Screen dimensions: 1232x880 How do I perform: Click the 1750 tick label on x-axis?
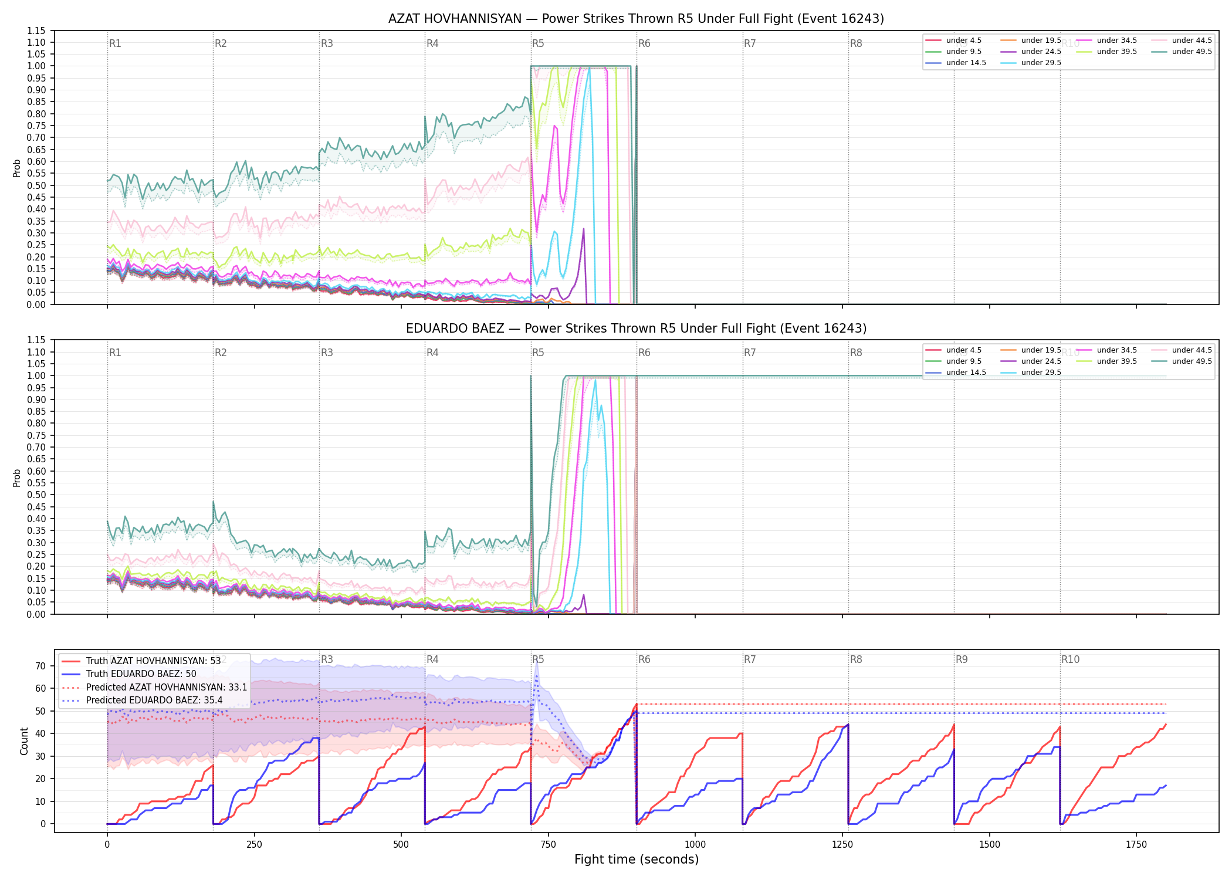tap(1136, 844)
